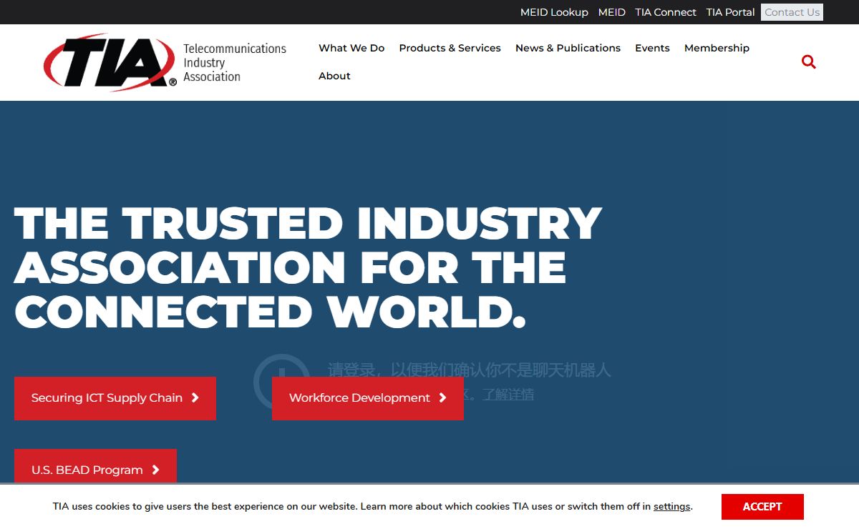859x529 pixels.
Task: Click the Workforce Development button
Action: 368,398
